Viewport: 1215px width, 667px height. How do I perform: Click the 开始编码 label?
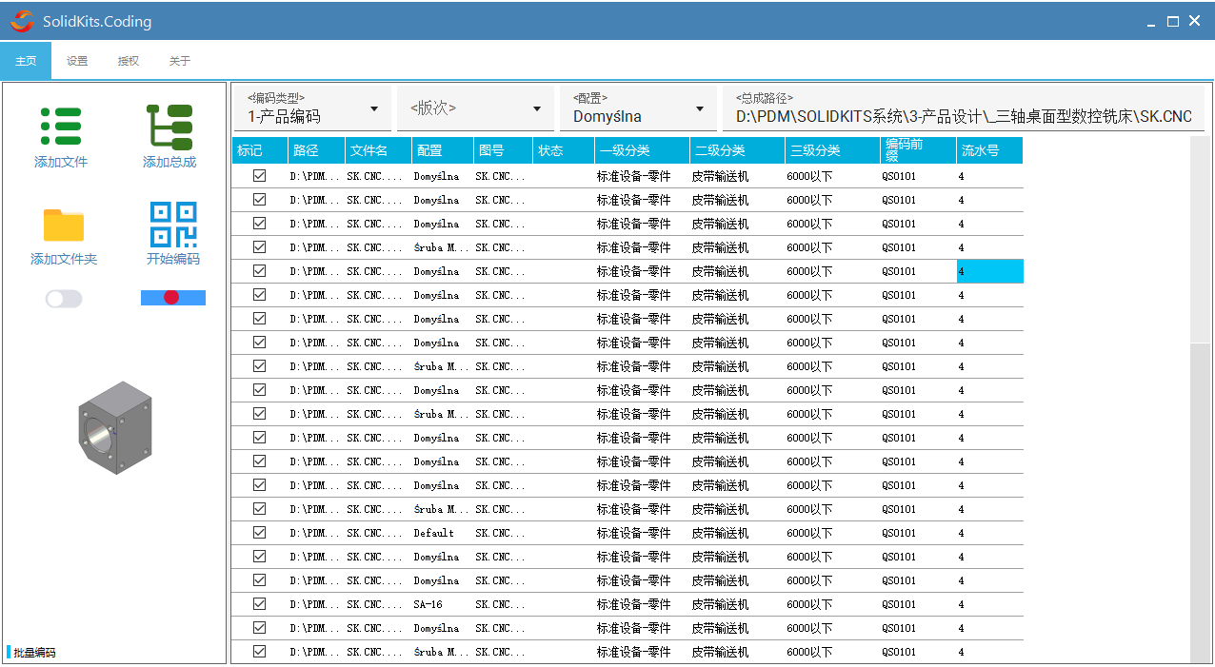[x=173, y=259]
